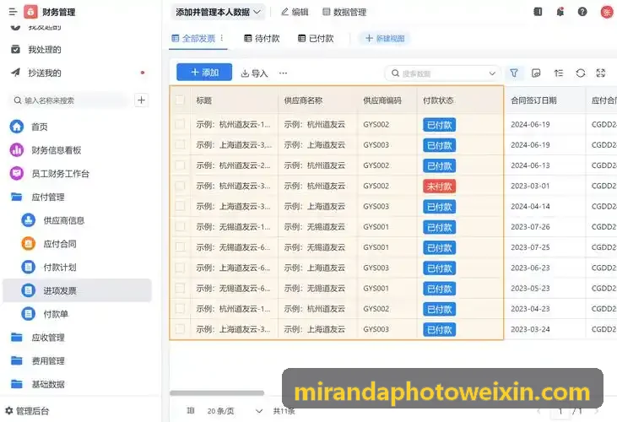Switch to 已付款 view tab
The height and width of the screenshot is (422, 617).
tap(316, 38)
